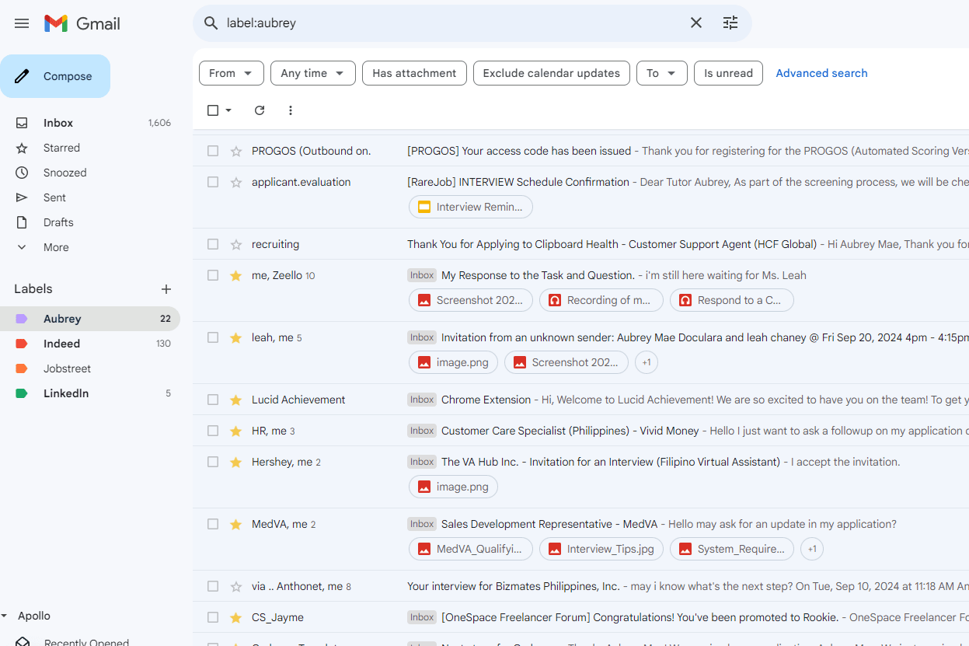Select the me, Zeello email checkbox

213,275
